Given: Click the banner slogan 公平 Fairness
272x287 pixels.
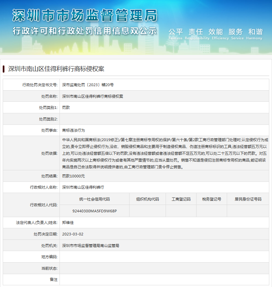Looking at the screenshot, I should (x=175, y=34).
